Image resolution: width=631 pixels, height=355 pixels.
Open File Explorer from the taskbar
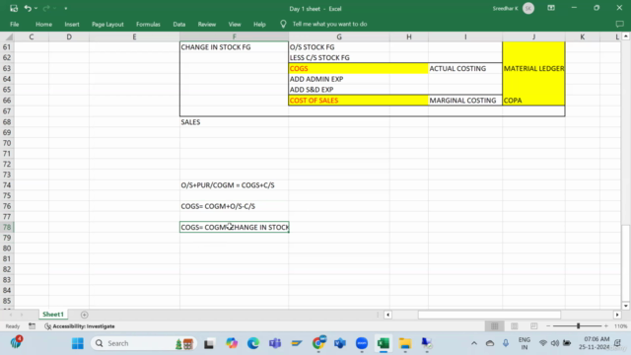[405, 343]
